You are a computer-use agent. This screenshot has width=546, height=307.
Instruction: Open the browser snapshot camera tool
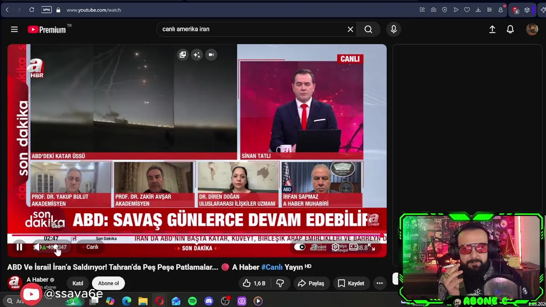click(x=433, y=10)
